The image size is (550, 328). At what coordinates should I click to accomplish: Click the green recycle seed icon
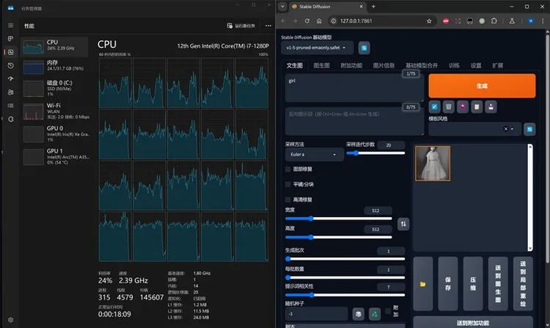[376, 313]
